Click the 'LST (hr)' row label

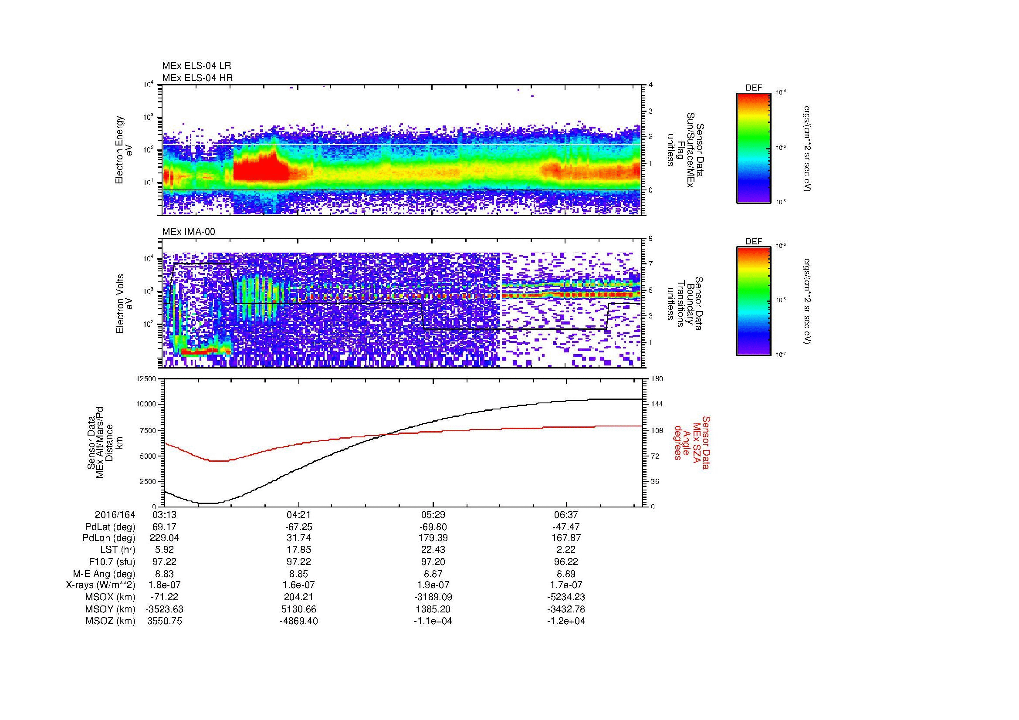point(118,550)
